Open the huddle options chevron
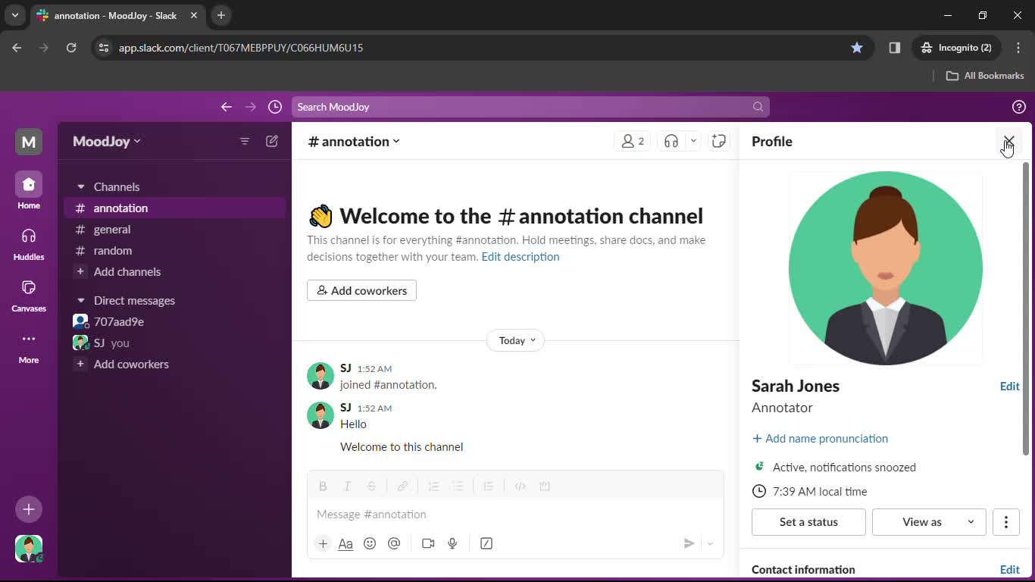This screenshot has height=582, width=1035. click(693, 141)
